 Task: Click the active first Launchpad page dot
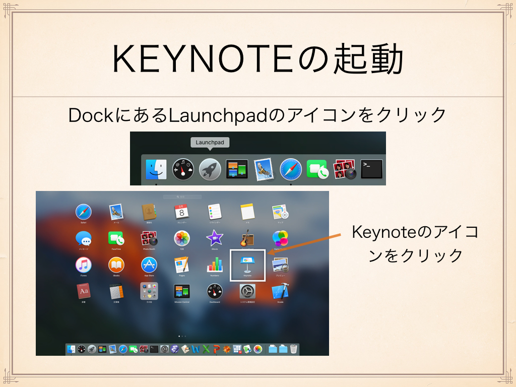179,336
